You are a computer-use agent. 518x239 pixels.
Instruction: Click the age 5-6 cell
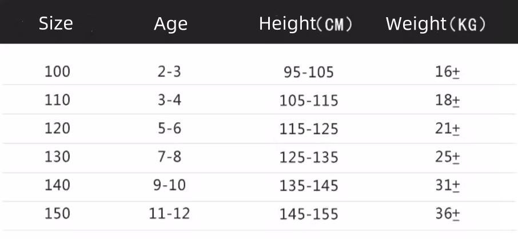(169, 128)
